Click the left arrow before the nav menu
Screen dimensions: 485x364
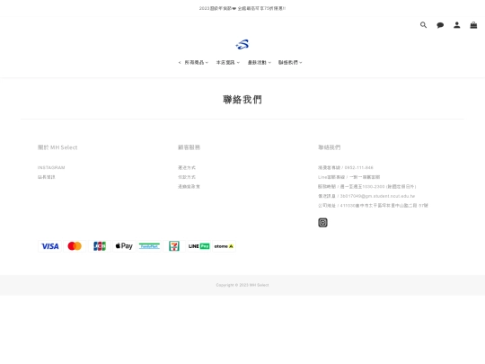pos(180,63)
